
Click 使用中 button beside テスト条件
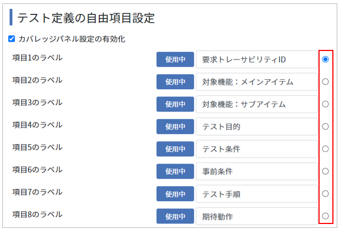pos(175,149)
